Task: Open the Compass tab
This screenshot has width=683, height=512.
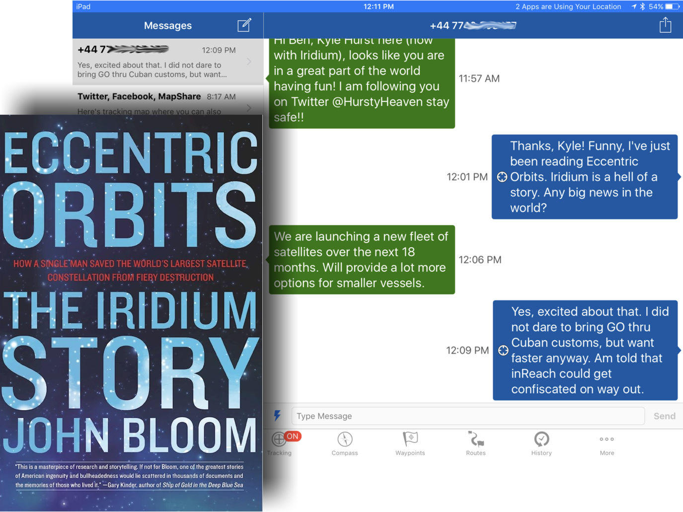Action: [x=345, y=443]
